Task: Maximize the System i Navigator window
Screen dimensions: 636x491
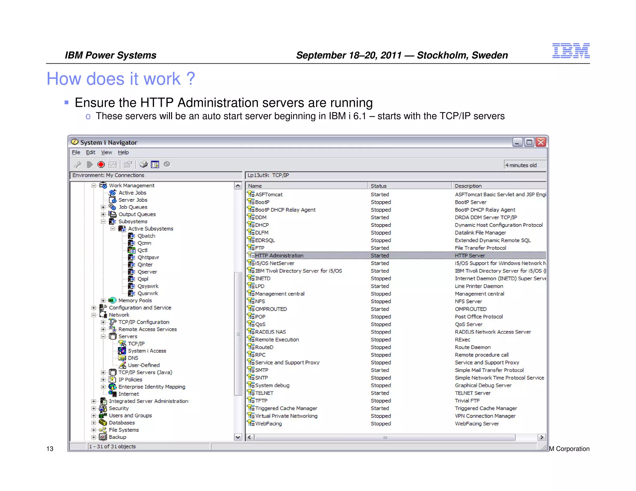Action: tap(529, 142)
